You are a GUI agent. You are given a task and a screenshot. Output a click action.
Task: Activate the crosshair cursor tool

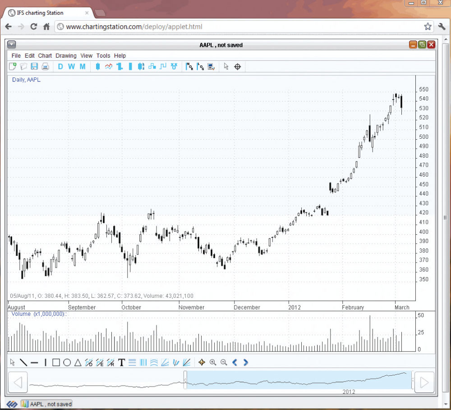click(238, 67)
